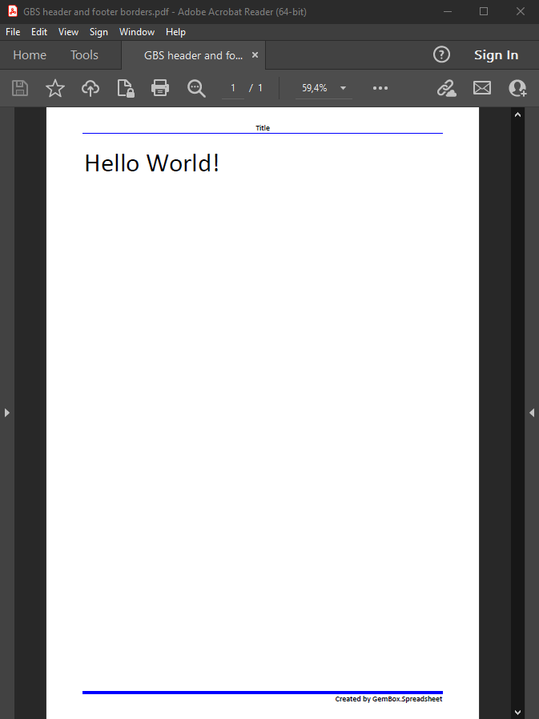Screen dimensions: 539x719
Task: Click the Sign In button
Action: [x=496, y=55]
